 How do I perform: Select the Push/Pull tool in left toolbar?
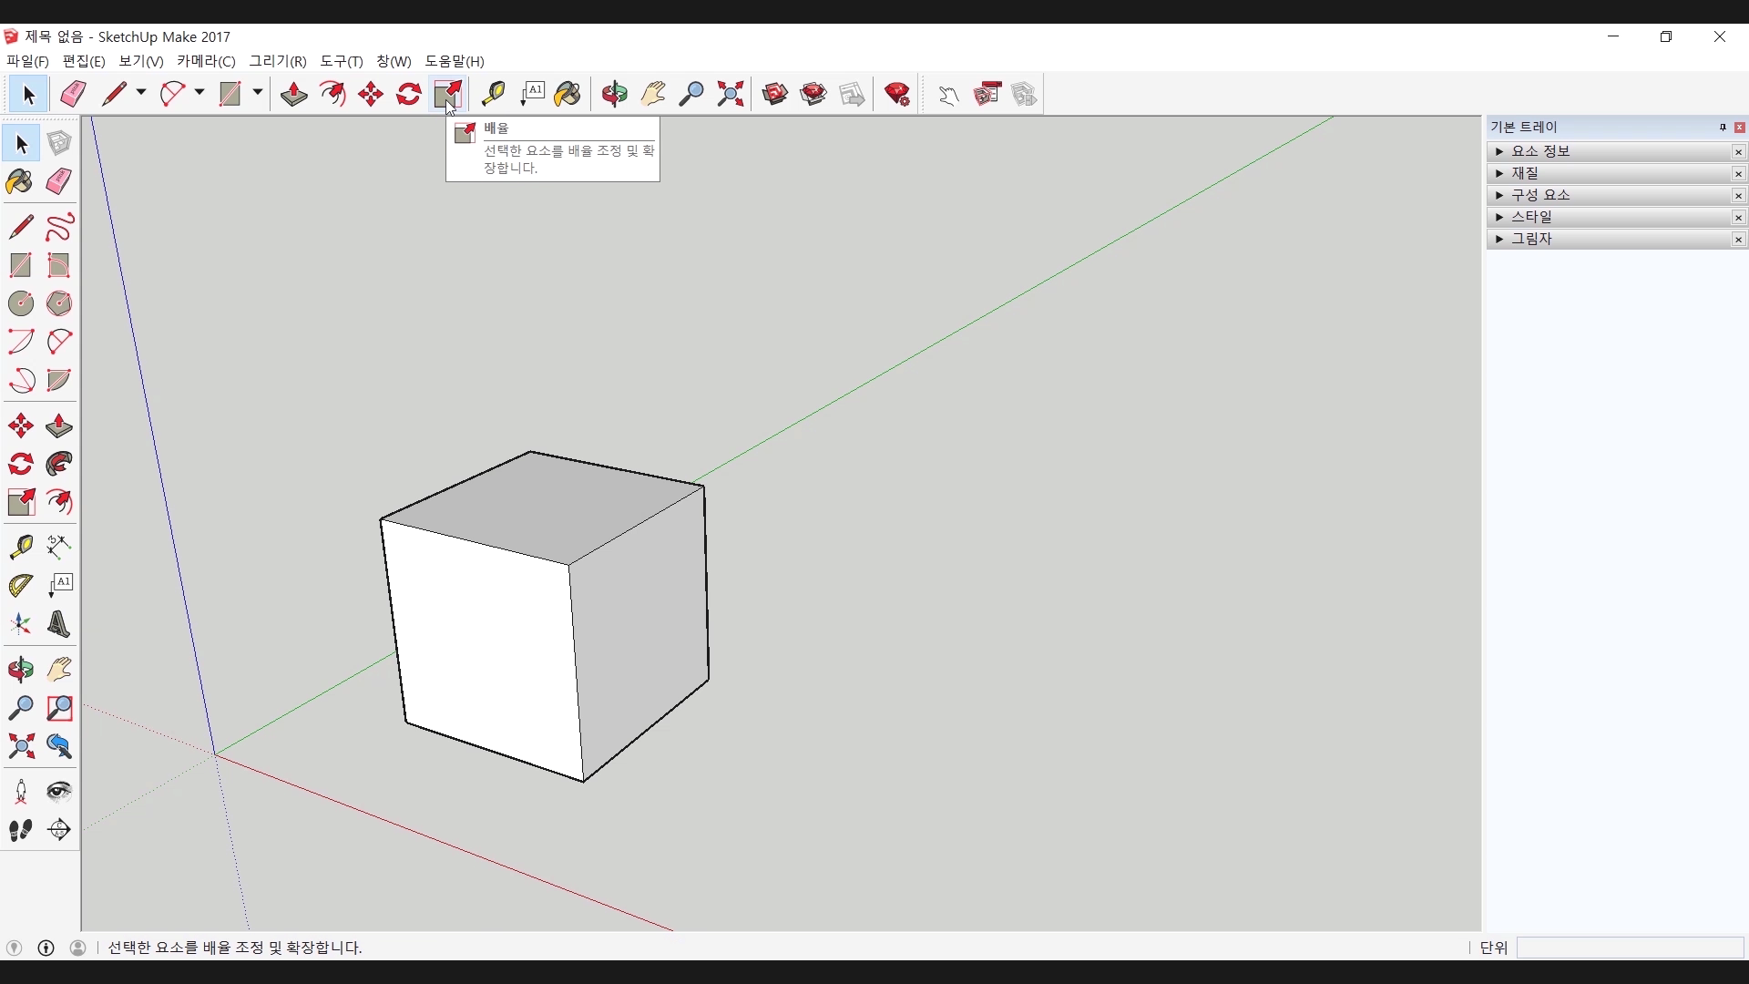point(59,426)
